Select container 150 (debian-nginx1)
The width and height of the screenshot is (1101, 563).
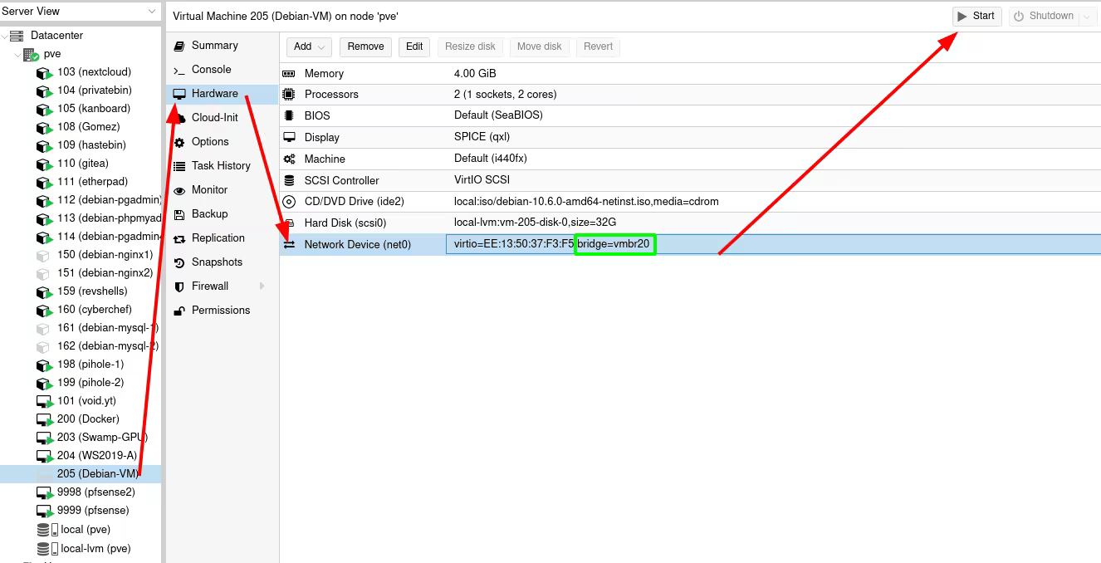[105, 255]
